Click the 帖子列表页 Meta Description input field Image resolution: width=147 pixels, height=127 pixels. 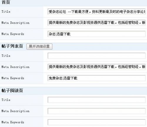point(96,67)
